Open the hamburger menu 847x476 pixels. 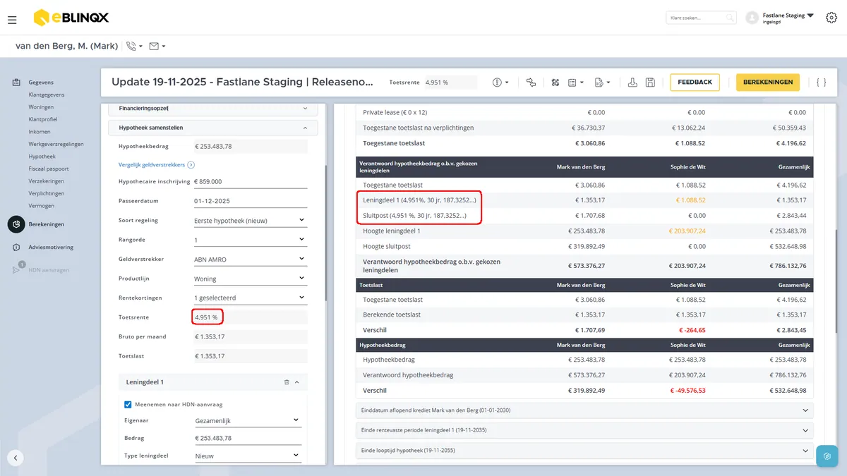coord(12,20)
